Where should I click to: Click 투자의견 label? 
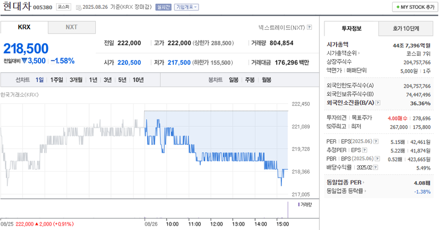tap(337, 118)
